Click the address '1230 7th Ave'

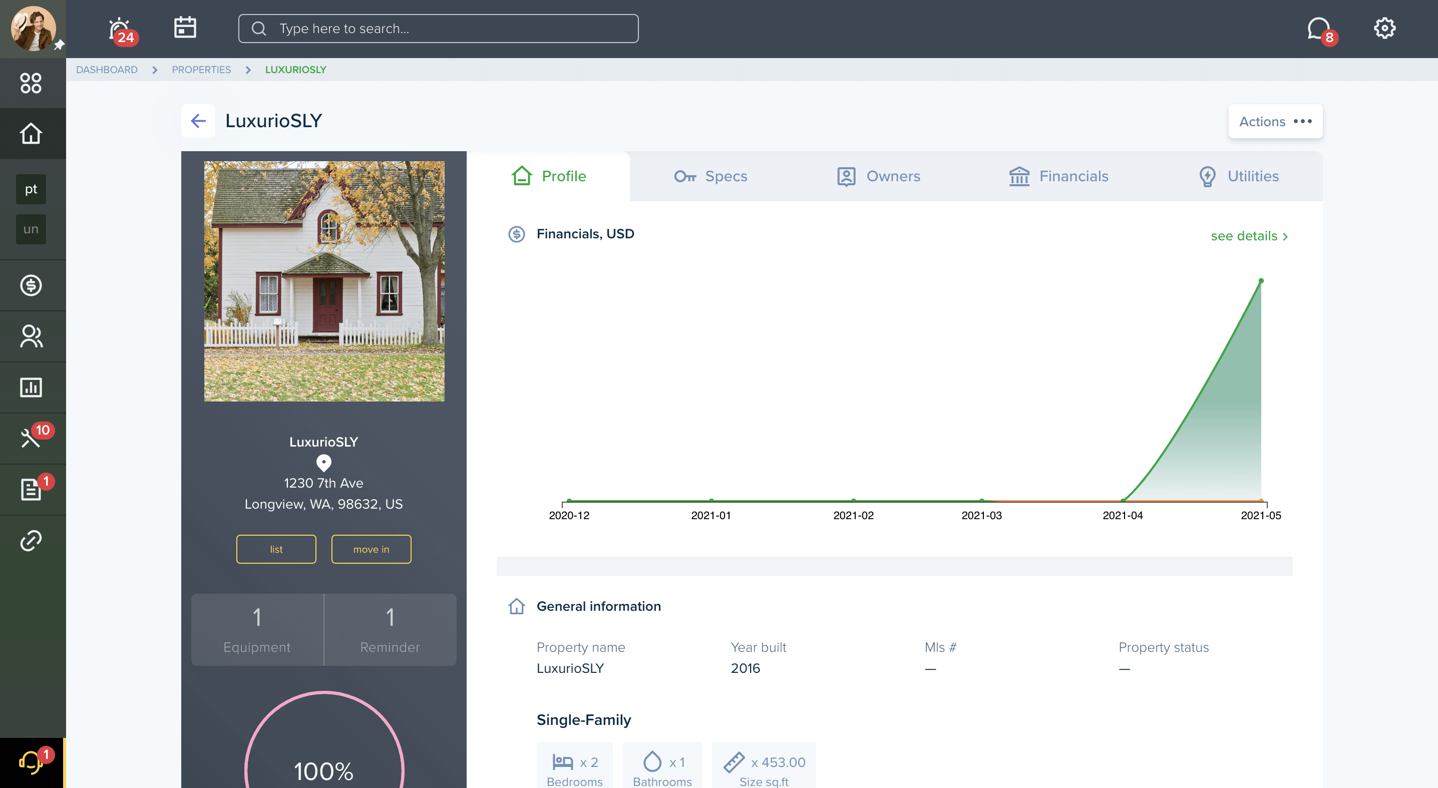[324, 483]
